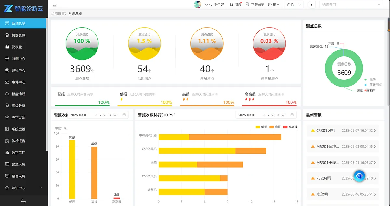Click the leon user avatar
Image resolution: width=390 pixels, height=206 pixels.
(197, 5)
